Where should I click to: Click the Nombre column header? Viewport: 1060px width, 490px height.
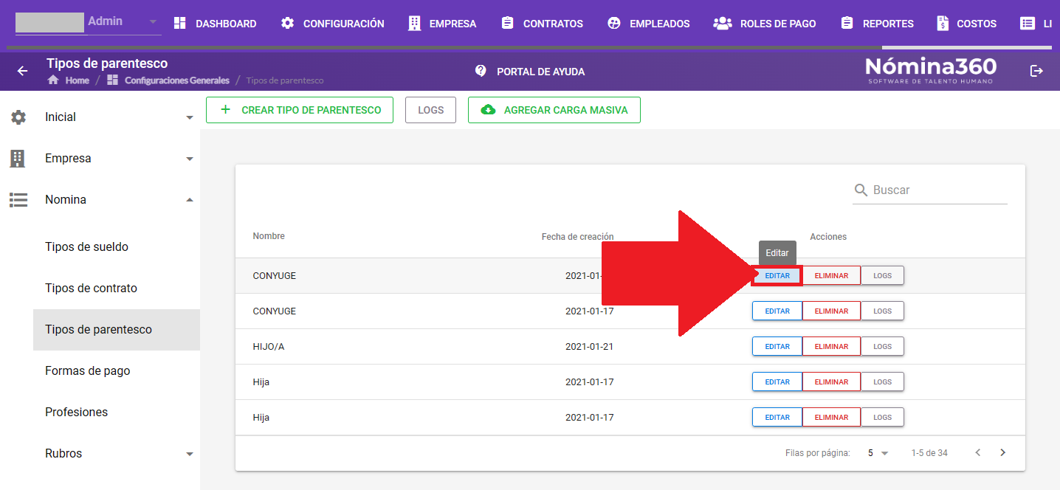(x=269, y=236)
